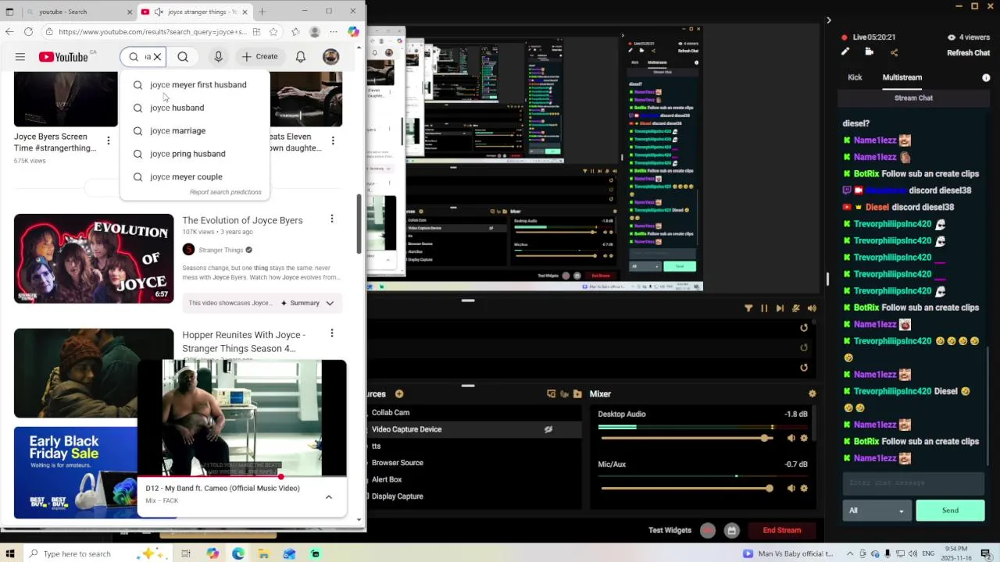This screenshot has width=1000, height=562.
Task: Adjust the Mic/Aux volume slider
Action: (x=686, y=489)
